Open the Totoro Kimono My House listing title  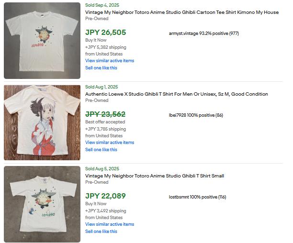[181, 12]
